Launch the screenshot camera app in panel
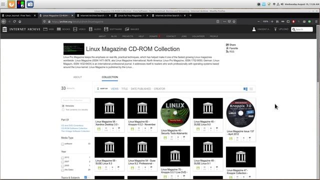This screenshot has height=180, width=320. 30,4
